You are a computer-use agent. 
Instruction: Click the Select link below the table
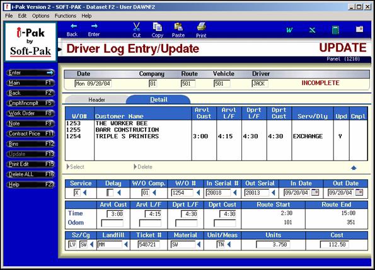pyautogui.click(x=76, y=167)
